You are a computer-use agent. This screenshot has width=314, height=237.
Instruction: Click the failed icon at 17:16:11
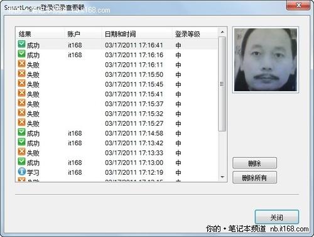[21, 63]
